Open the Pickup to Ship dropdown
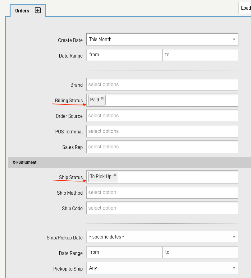 point(162,268)
